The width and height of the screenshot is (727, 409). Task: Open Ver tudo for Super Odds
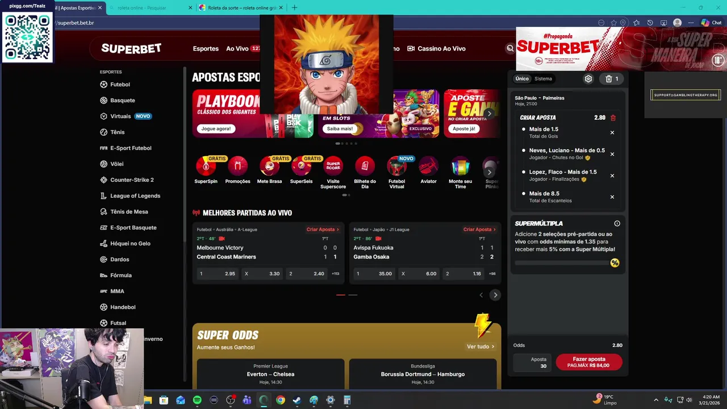point(481,347)
